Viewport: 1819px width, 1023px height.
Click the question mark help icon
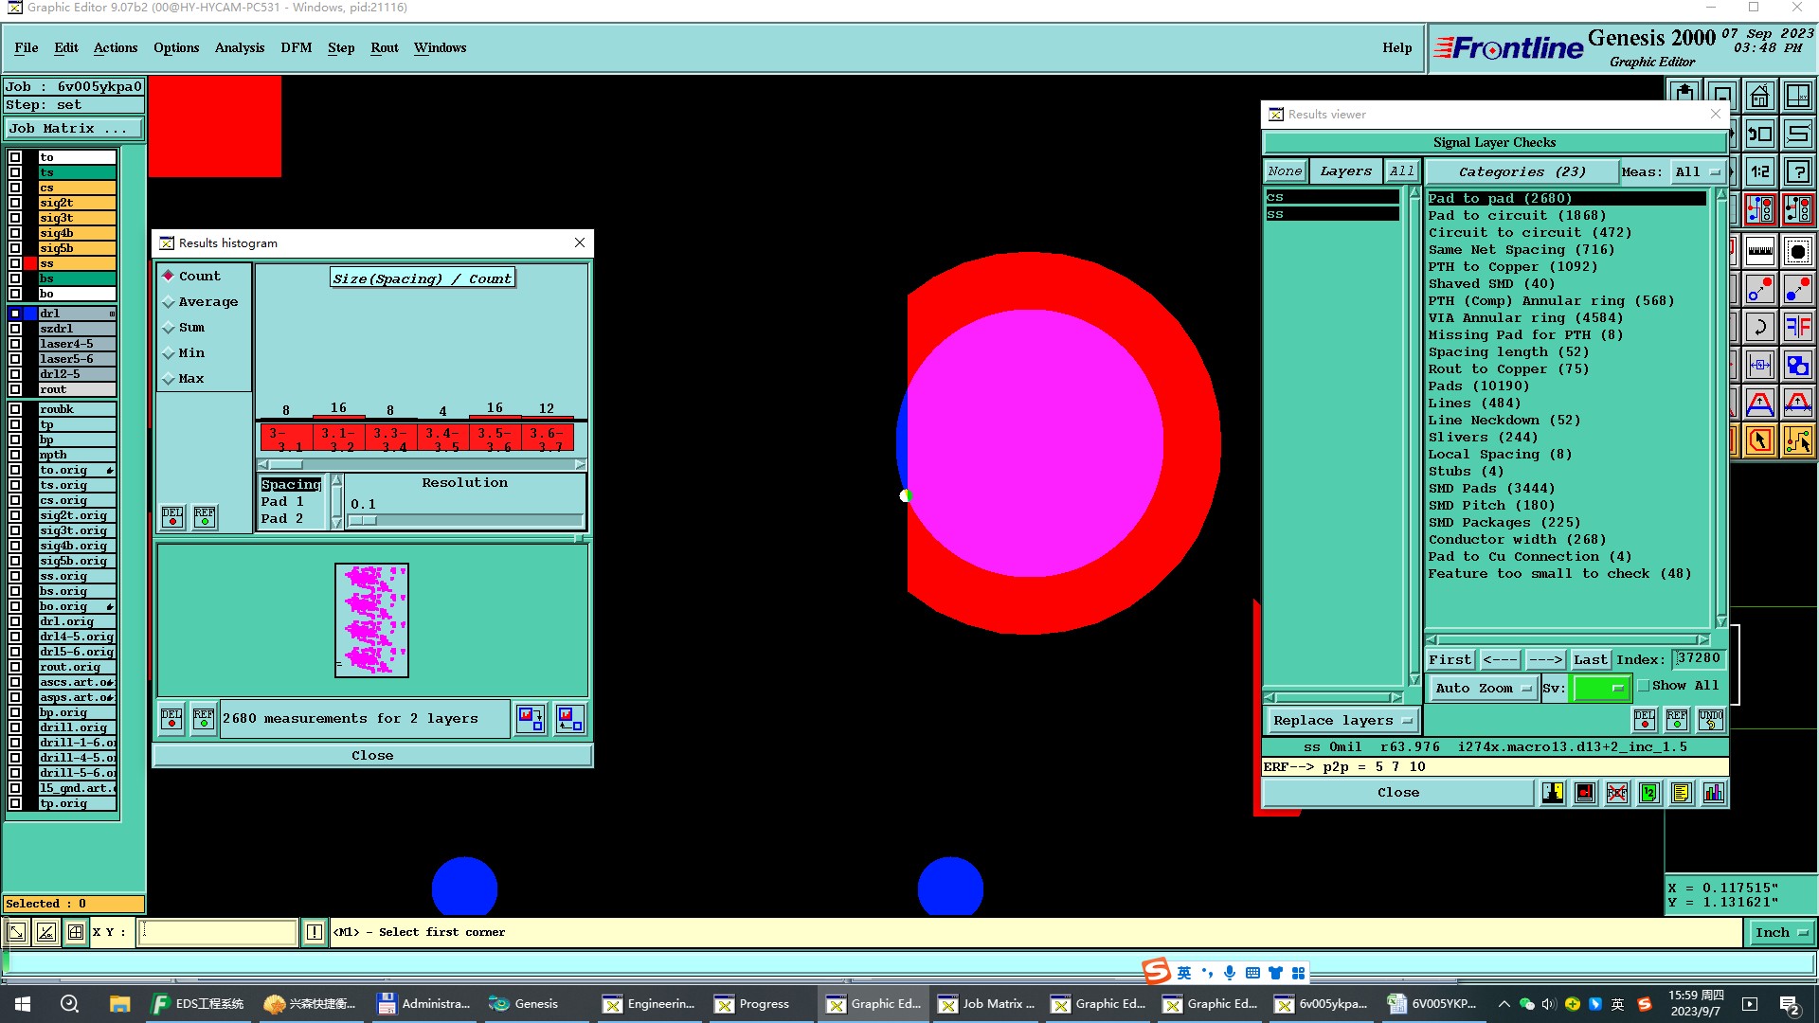[x=1797, y=172]
